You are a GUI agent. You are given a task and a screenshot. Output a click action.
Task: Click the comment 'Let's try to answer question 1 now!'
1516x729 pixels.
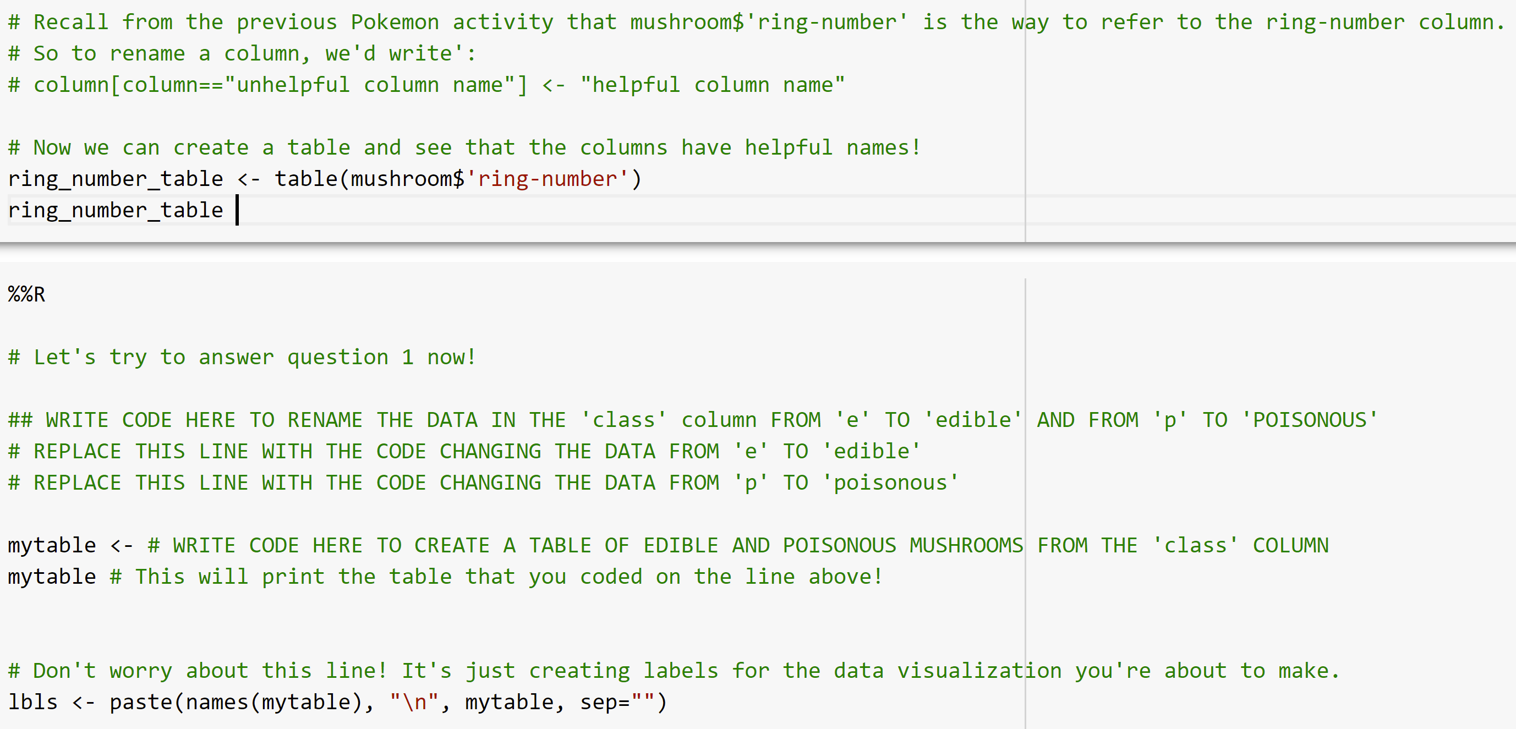pyautogui.click(x=242, y=357)
